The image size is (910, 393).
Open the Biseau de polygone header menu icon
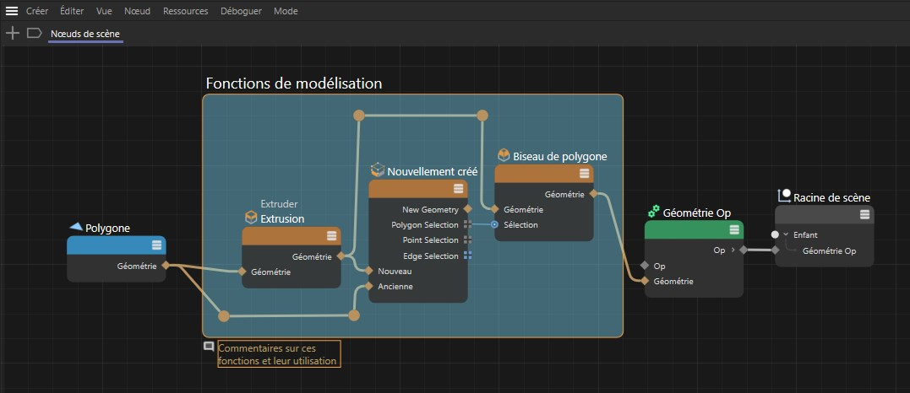click(585, 174)
